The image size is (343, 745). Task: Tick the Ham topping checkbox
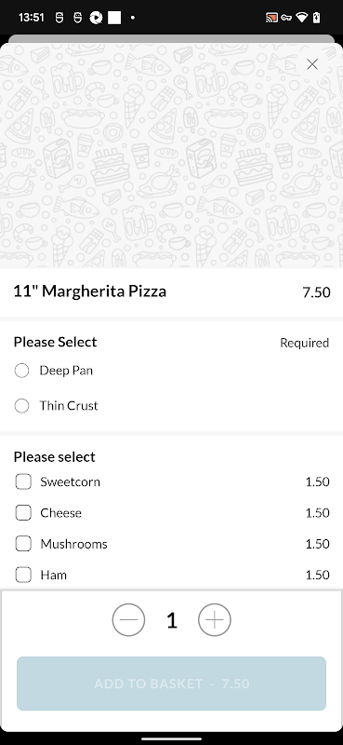click(23, 575)
